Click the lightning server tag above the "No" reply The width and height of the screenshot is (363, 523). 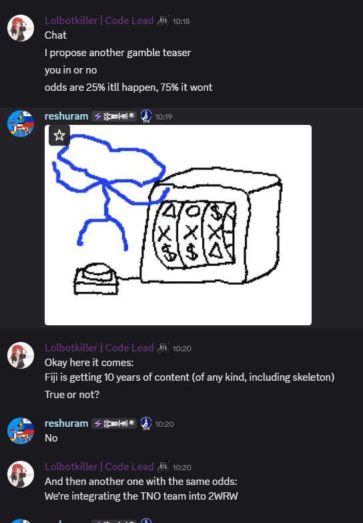pos(114,423)
